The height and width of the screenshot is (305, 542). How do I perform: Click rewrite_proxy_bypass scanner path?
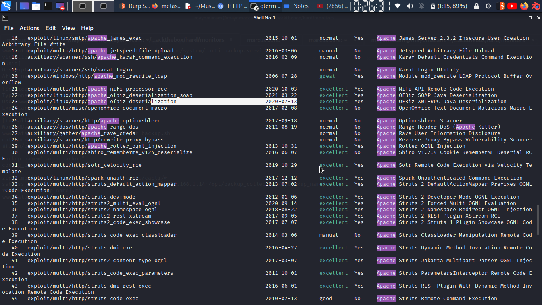click(x=96, y=140)
